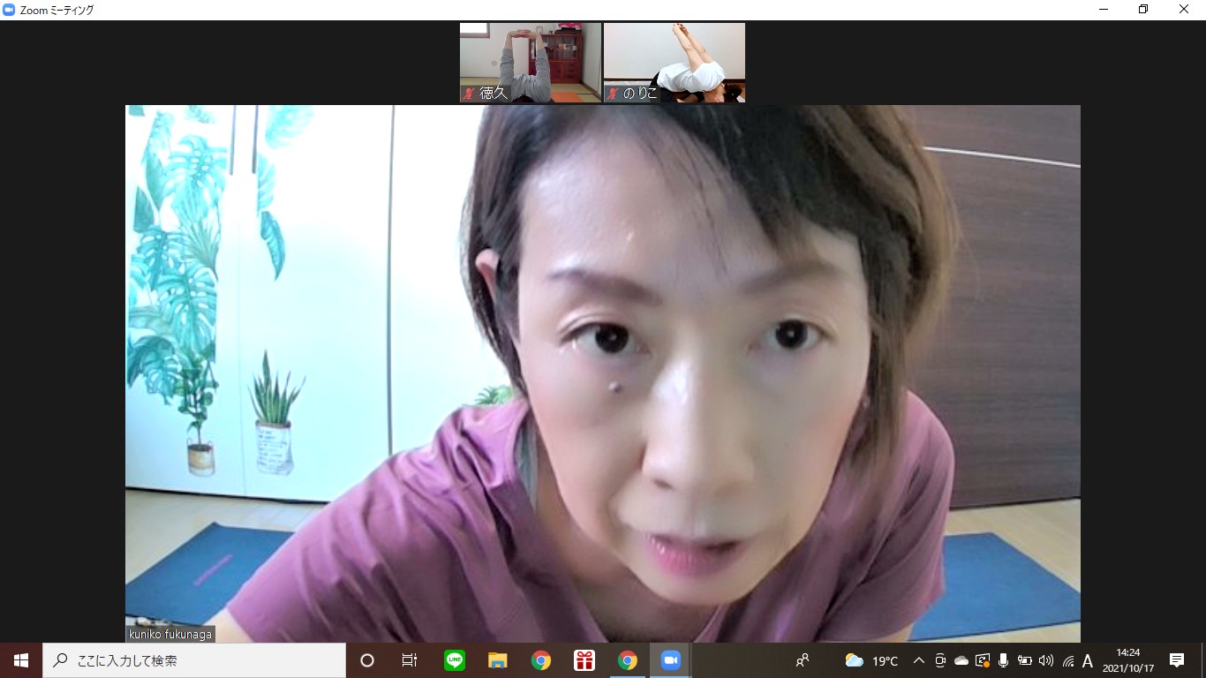
Task: Open Cortana from the taskbar circle icon
Action: [367, 660]
